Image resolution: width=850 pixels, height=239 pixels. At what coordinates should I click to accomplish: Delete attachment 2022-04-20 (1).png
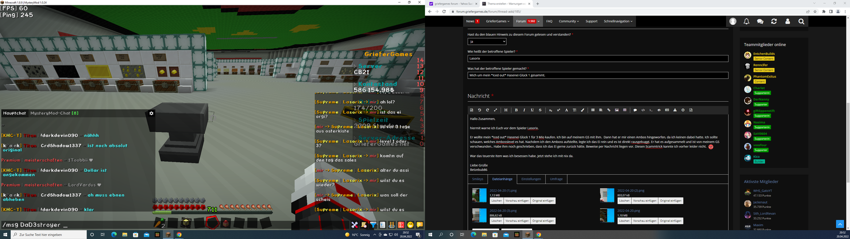click(496, 200)
